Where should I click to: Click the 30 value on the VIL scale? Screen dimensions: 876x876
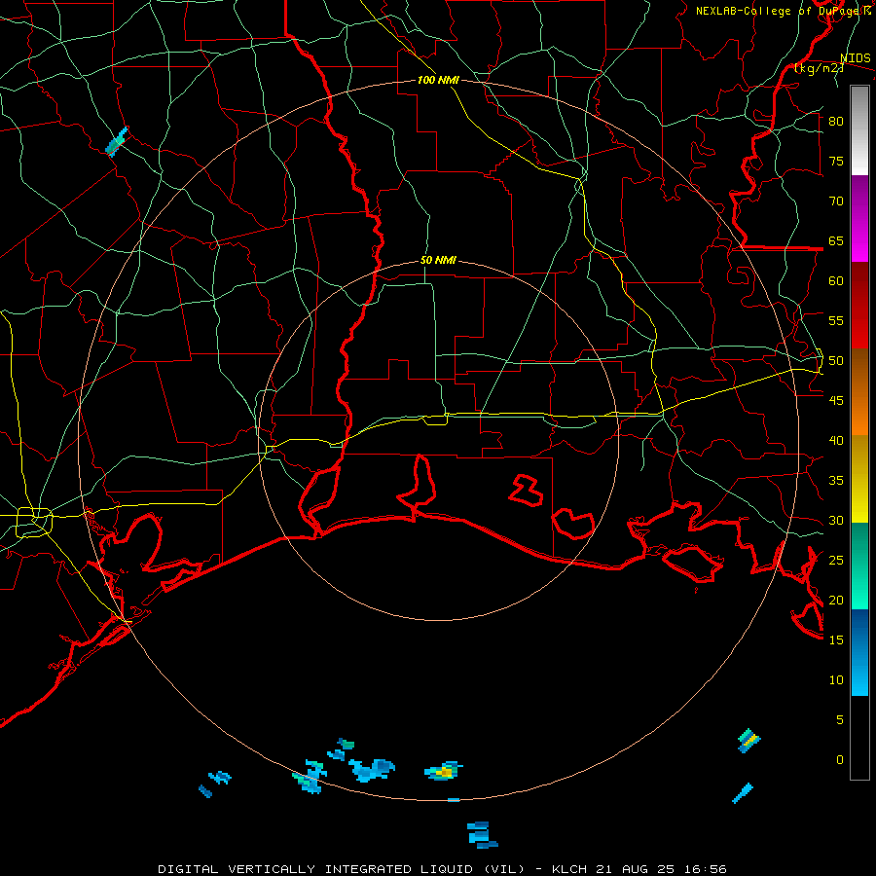(836, 520)
